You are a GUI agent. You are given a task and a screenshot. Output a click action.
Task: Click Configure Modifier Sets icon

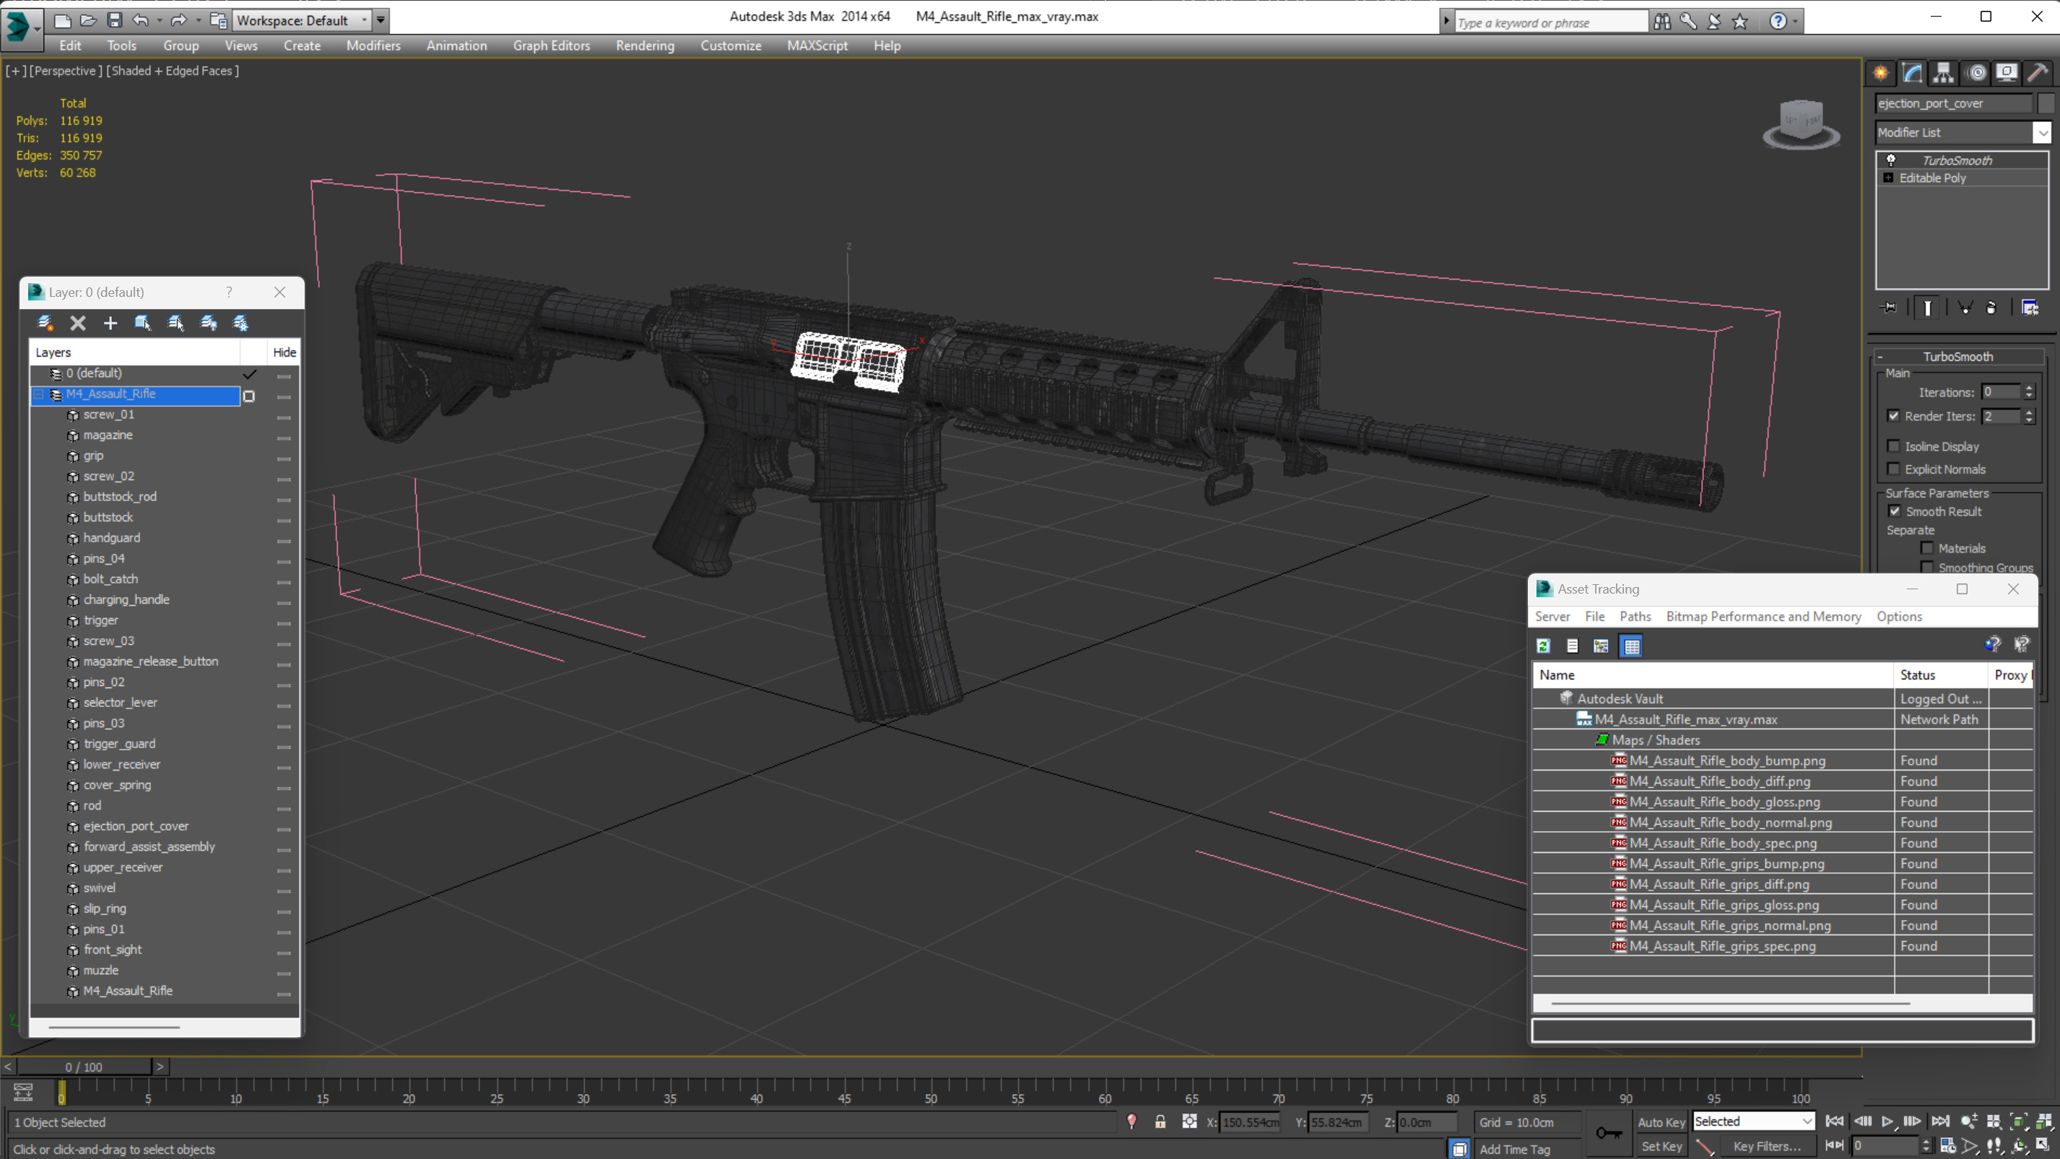pyautogui.click(x=2030, y=308)
